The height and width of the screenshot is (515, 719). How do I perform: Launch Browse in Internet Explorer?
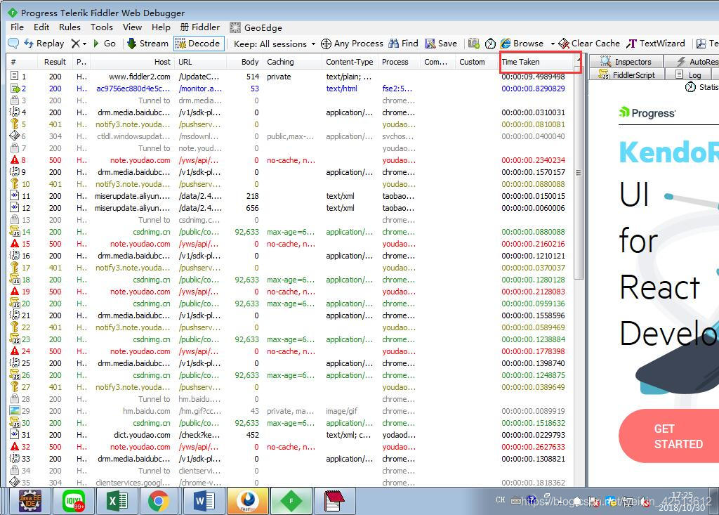coord(522,43)
